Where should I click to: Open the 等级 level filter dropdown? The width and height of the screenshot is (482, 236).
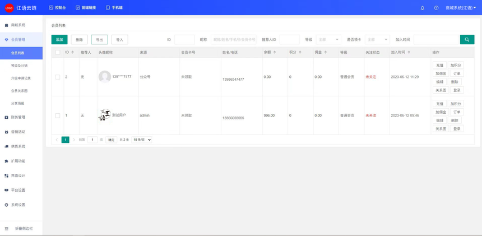click(328, 40)
